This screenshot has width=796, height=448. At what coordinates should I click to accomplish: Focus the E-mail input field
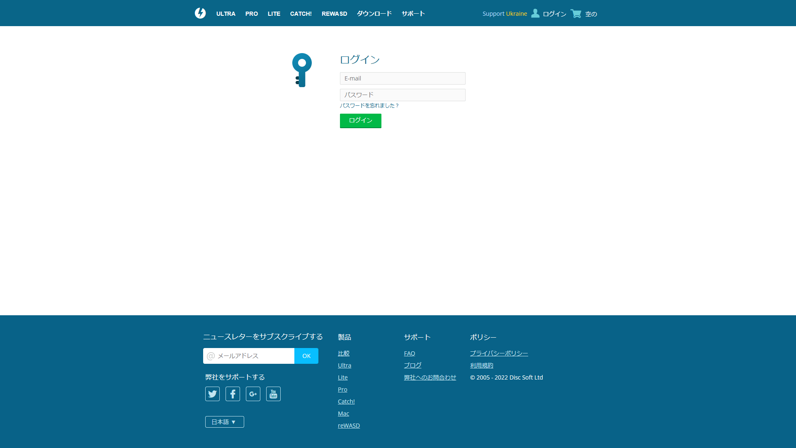(402, 78)
